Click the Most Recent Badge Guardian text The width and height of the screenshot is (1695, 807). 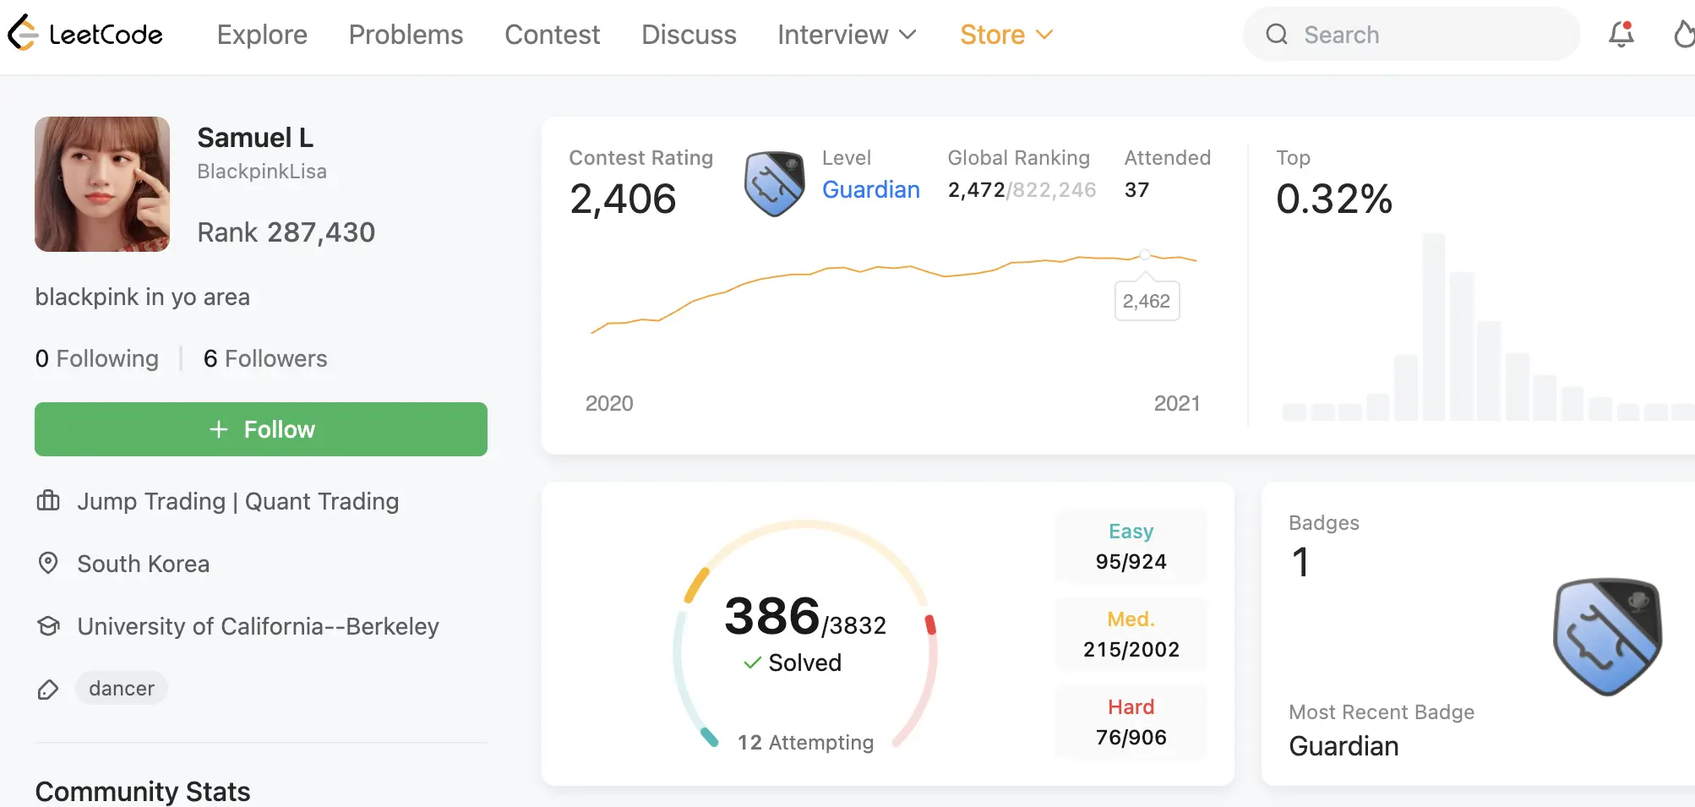(x=1343, y=746)
